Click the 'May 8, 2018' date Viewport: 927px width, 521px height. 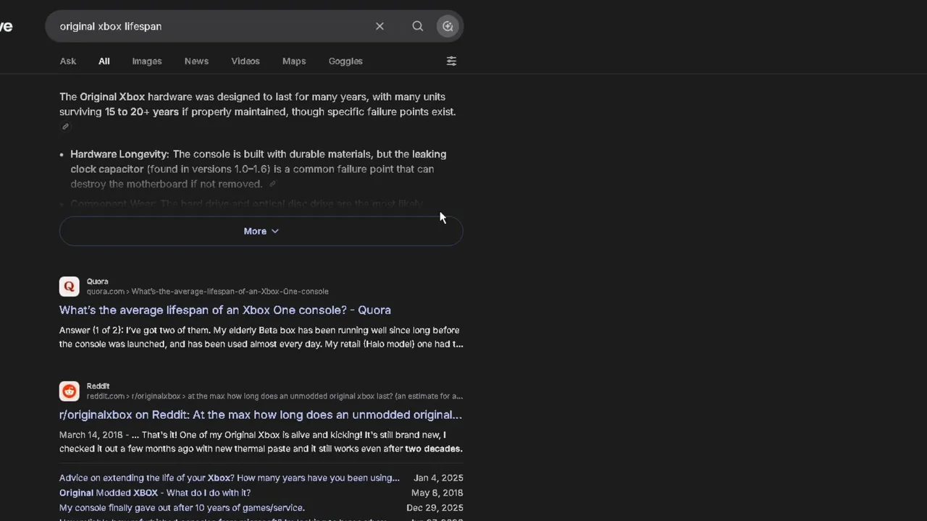[437, 493]
